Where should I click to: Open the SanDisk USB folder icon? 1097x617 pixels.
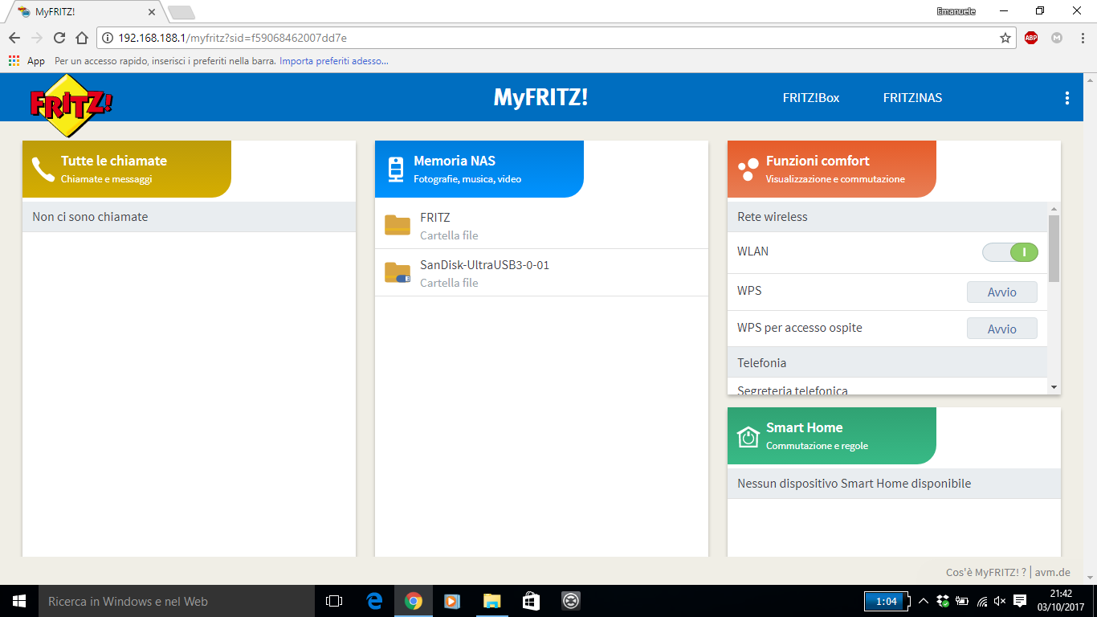pyautogui.click(x=398, y=273)
